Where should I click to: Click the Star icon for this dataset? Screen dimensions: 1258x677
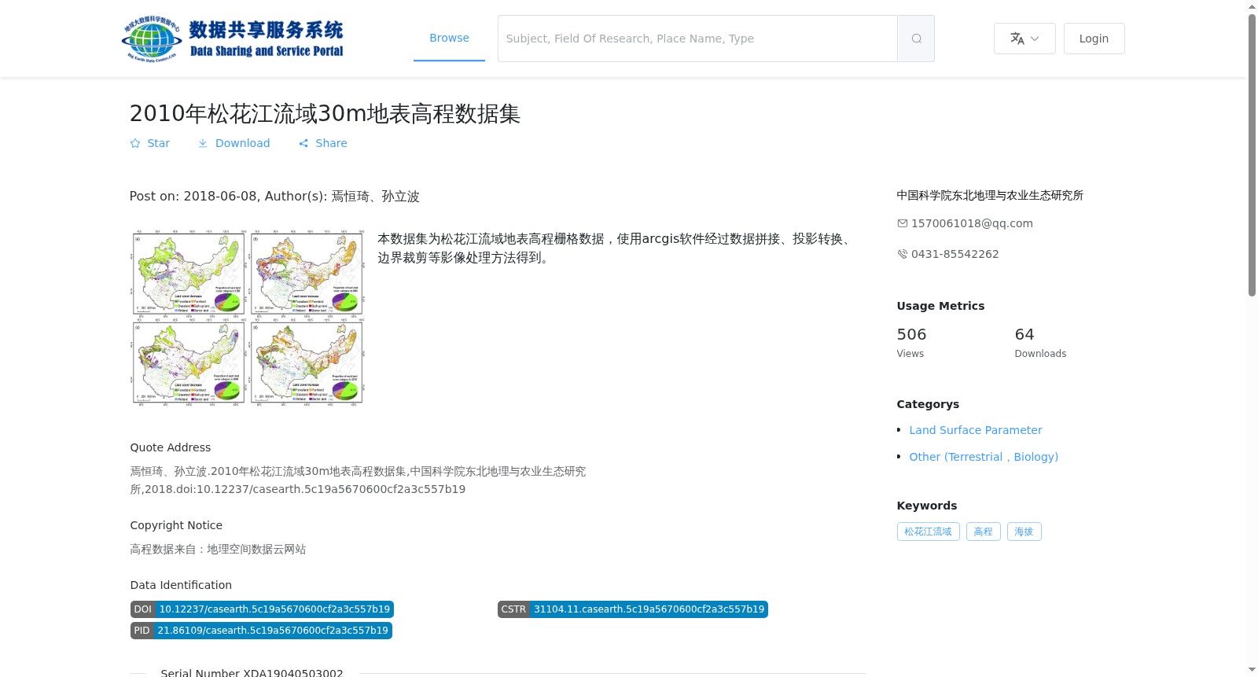(135, 143)
